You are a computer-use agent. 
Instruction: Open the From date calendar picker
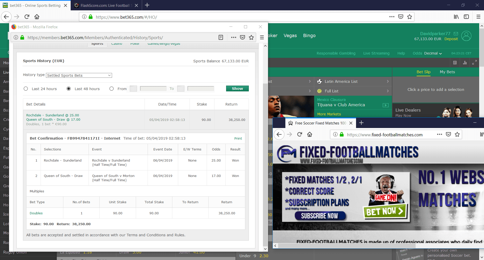133,89
